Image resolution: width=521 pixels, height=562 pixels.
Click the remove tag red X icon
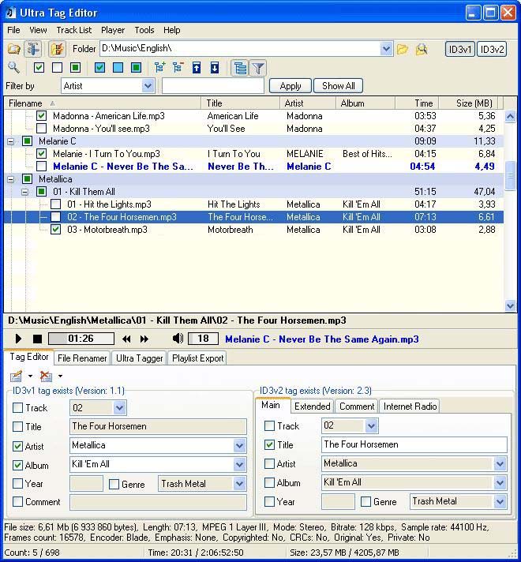tap(46, 376)
